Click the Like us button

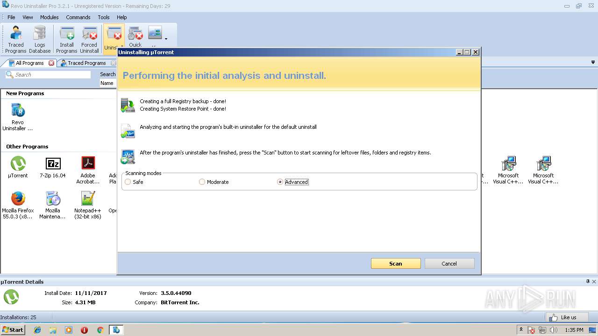tap(567, 317)
